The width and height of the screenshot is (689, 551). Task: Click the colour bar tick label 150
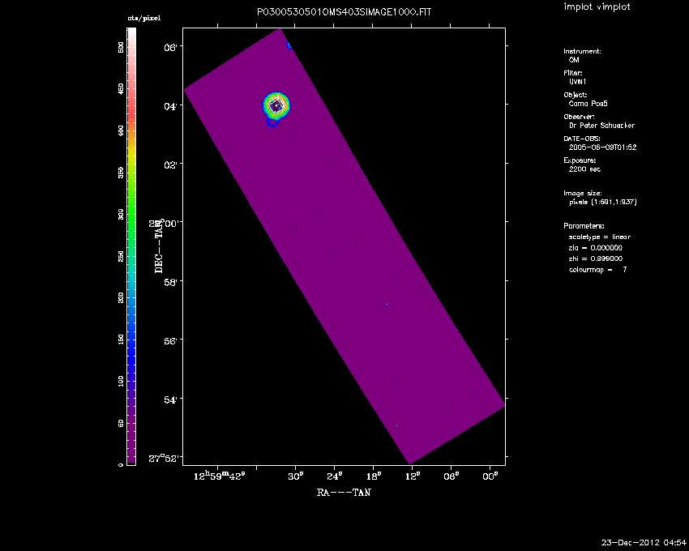coord(121,340)
